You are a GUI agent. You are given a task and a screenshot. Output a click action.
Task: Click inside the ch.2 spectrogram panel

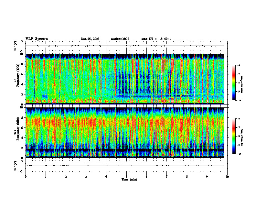[125, 133]
